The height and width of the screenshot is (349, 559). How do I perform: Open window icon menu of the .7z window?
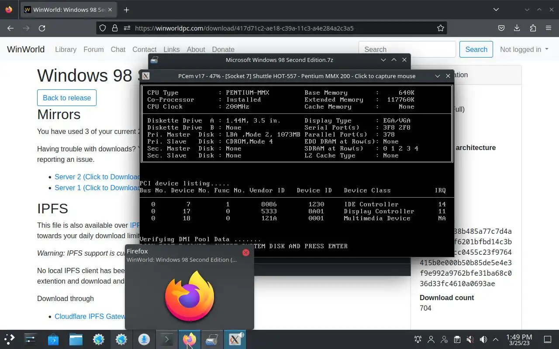(154, 60)
